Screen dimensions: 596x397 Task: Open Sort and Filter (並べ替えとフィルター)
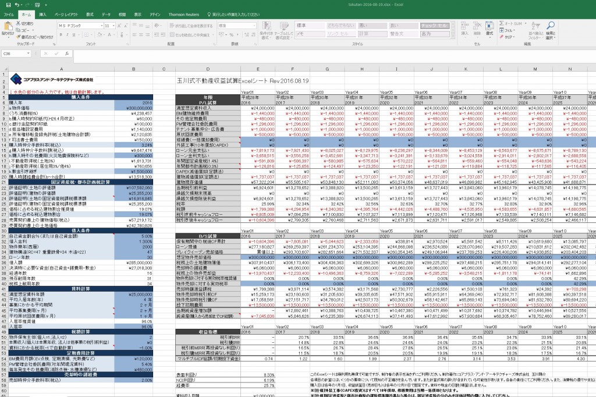click(535, 30)
